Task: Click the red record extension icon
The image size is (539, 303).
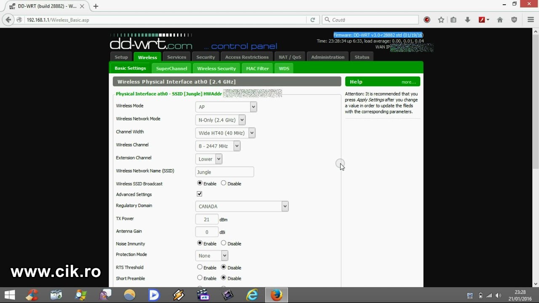Action: point(427,20)
